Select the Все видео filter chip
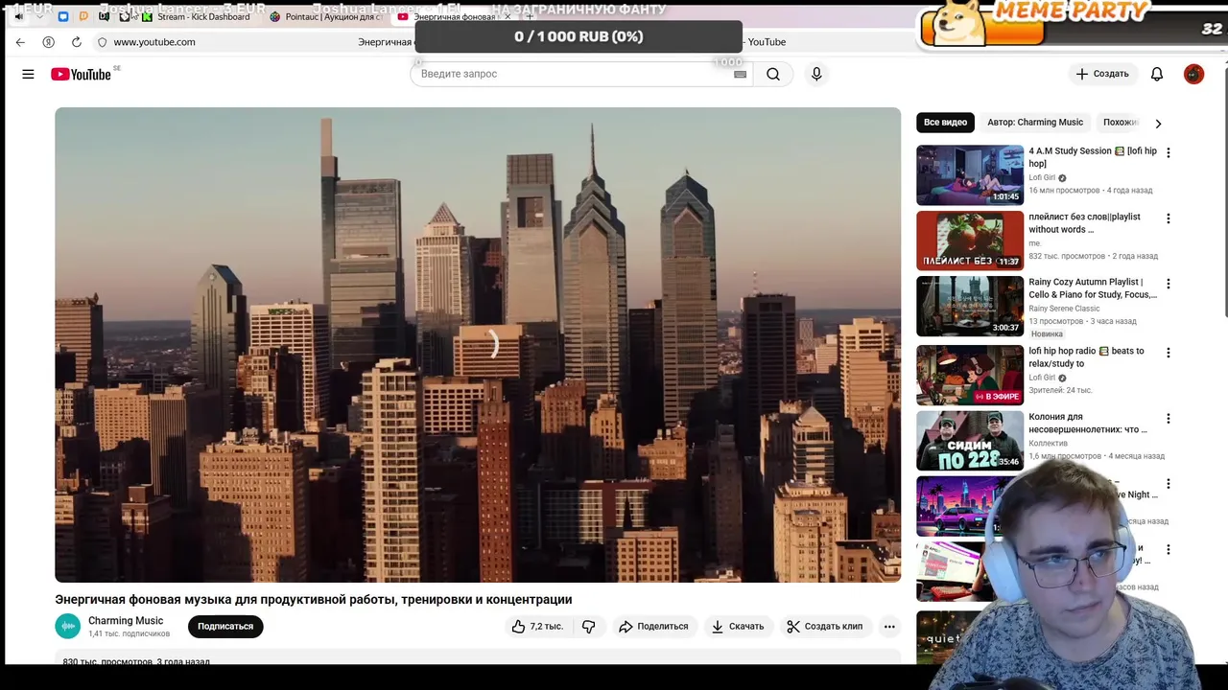This screenshot has width=1228, height=690. [945, 123]
